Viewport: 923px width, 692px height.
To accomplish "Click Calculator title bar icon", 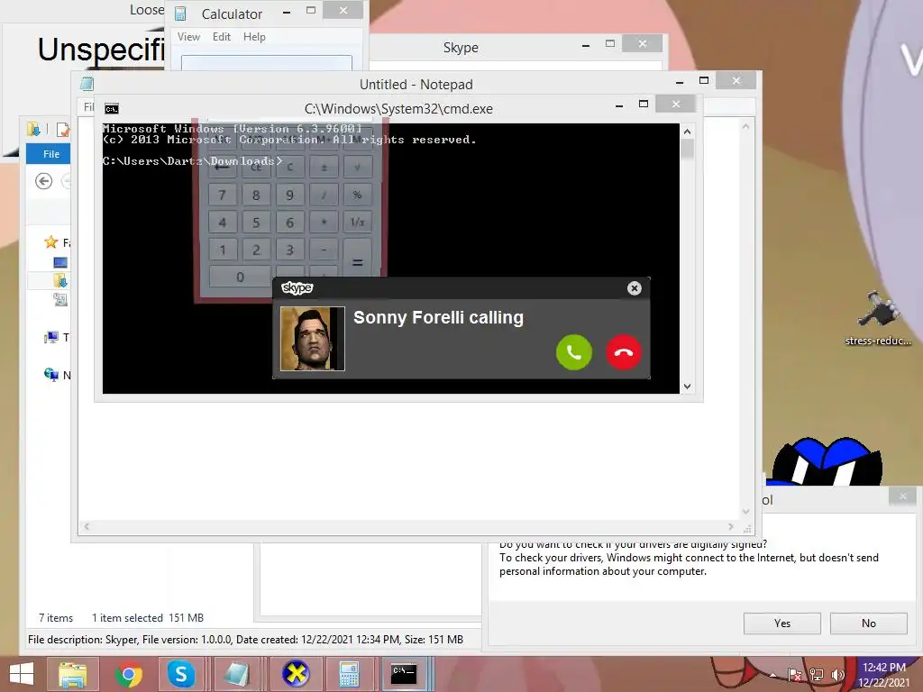I will click(x=180, y=14).
